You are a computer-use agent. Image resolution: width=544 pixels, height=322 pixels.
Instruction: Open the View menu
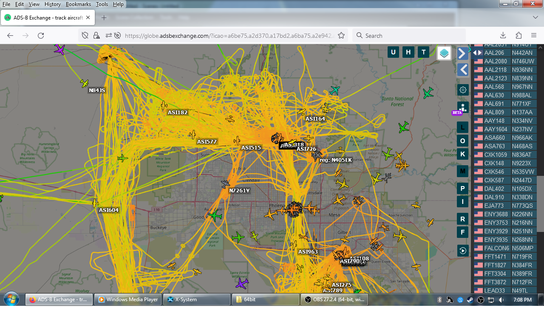coord(34,4)
